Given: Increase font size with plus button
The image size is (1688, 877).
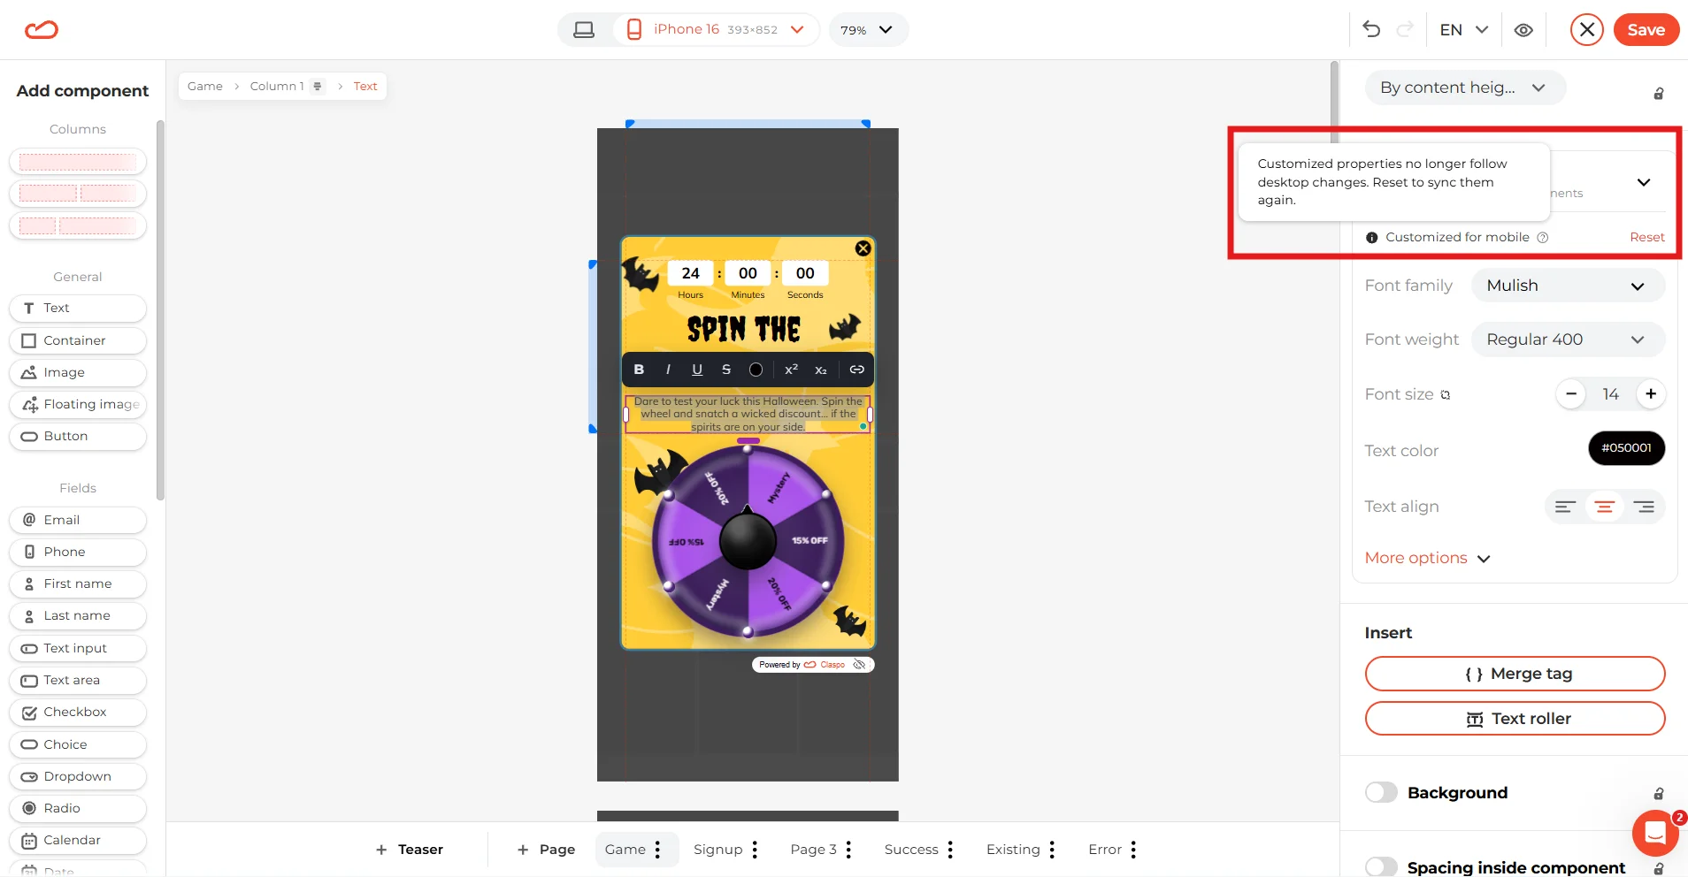Looking at the screenshot, I should point(1651,394).
